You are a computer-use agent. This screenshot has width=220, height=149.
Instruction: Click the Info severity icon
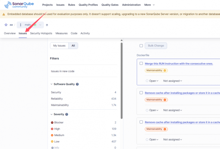click(52, 148)
